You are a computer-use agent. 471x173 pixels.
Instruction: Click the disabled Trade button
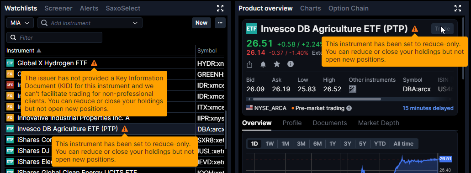click(442, 29)
